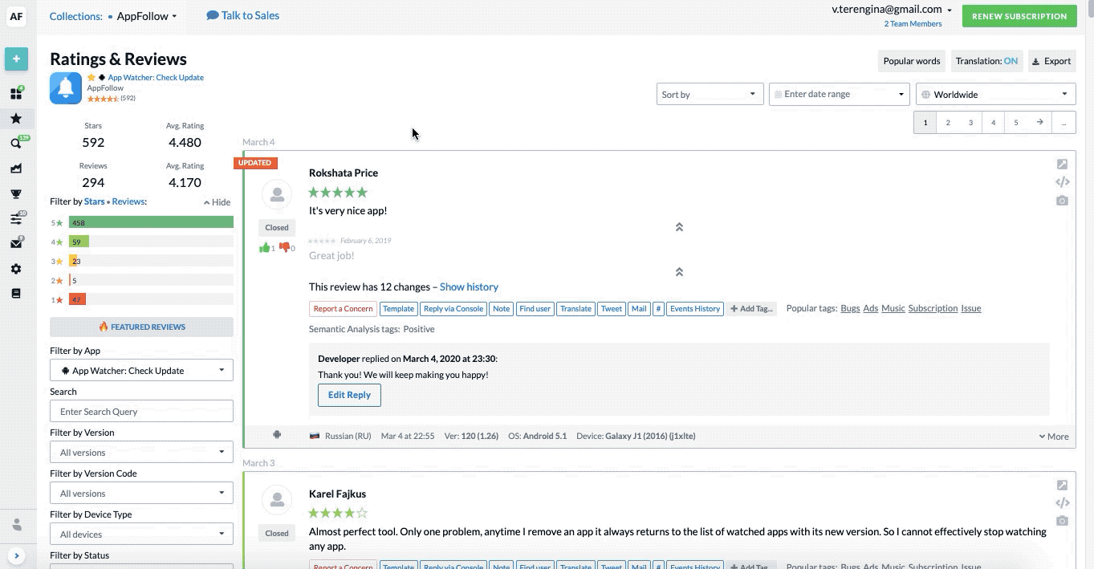This screenshot has height=569, width=1094.
Task: Click the AF logo in sidebar
Action: pyautogui.click(x=16, y=16)
